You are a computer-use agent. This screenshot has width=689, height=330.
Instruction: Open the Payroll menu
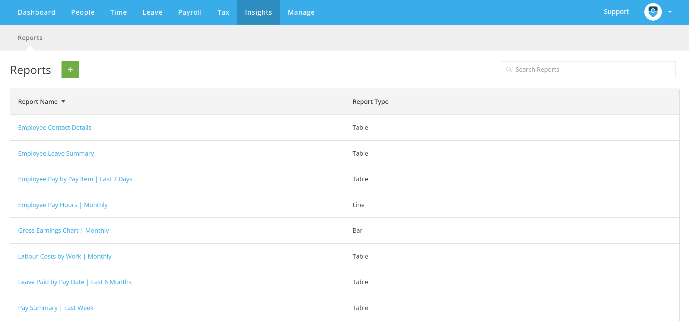pyautogui.click(x=190, y=12)
